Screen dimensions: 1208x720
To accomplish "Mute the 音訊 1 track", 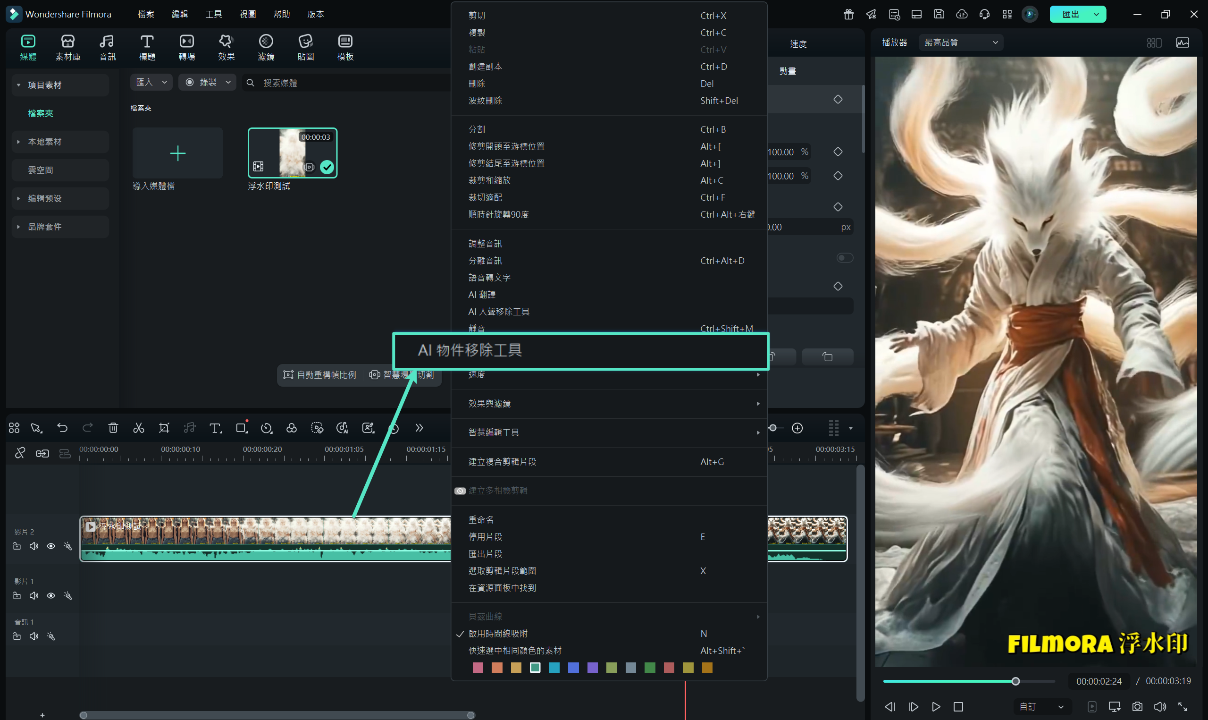I will [x=34, y=636].
